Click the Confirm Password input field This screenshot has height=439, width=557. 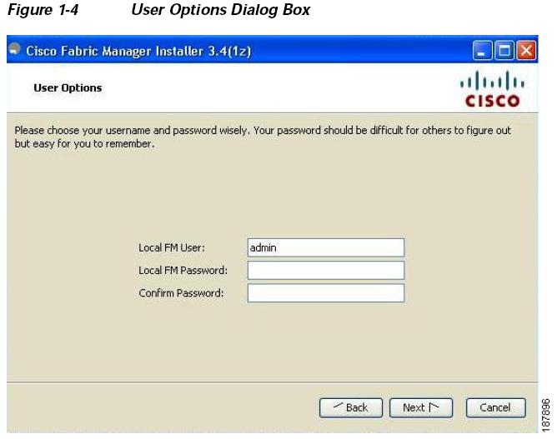(326, 292)
